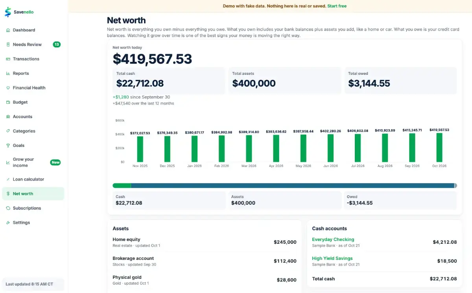Image resolution: width=472 pixels, height=293 pixels.
Task: Click the Oct 2026 chart bar
Action: tap(439, 147)
